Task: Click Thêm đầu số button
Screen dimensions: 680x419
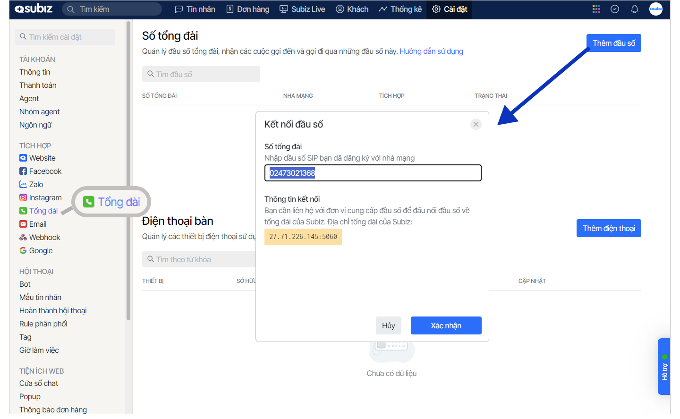Action: pyautogui.click(x=613, y=43)
